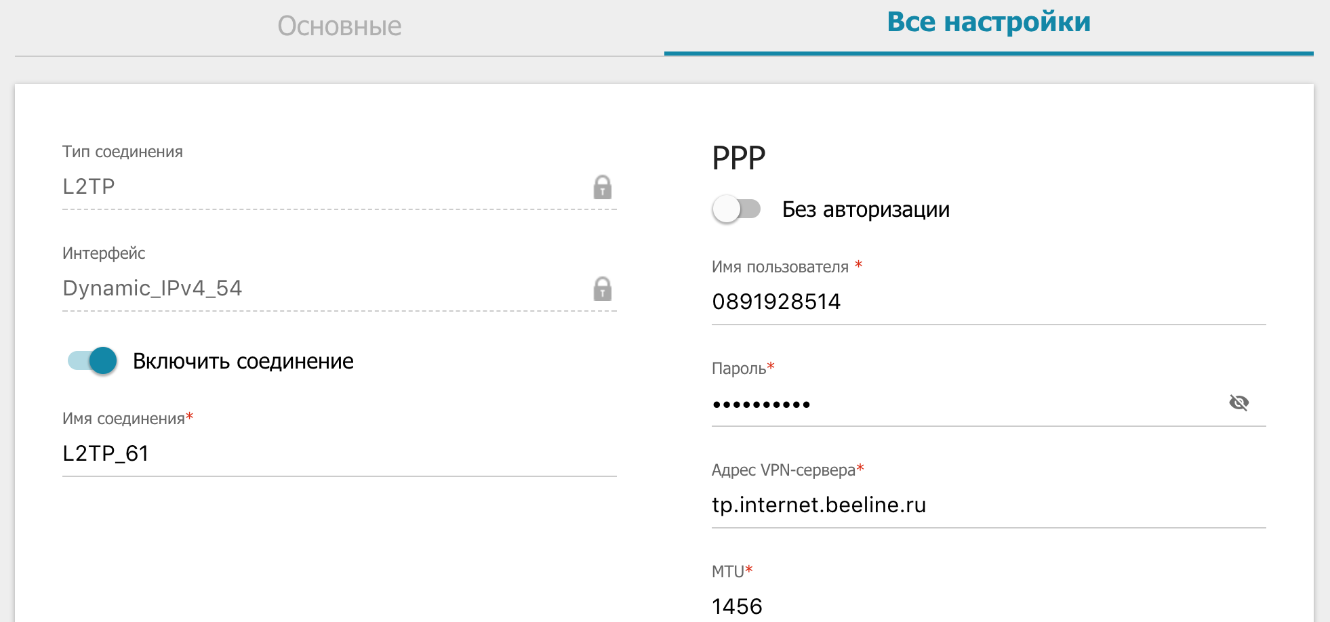The image size is (1330, 622).
Task: Click the Включить соединение label text
Action: click(243, 361)
